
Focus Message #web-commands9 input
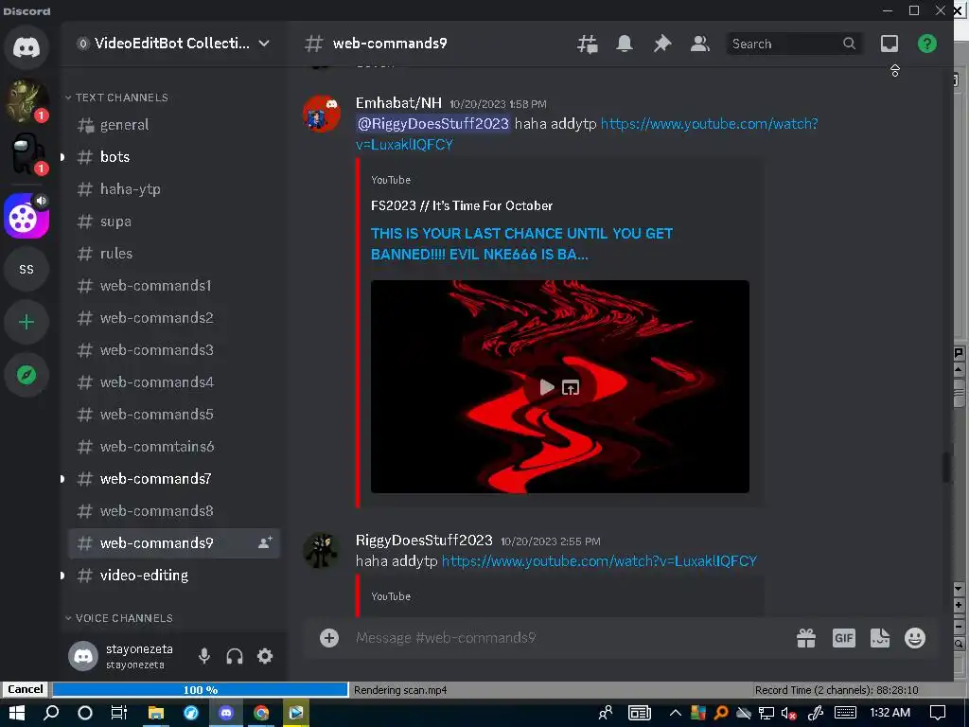coord(569,637)
